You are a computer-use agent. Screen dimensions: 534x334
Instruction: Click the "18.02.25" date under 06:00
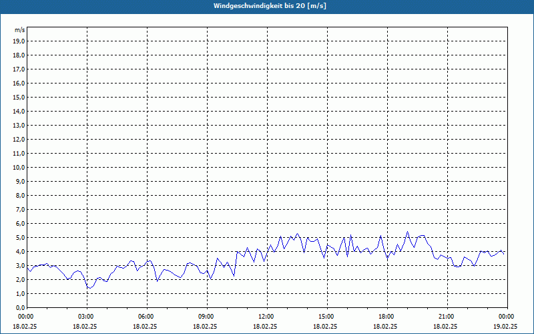point(145,326)
